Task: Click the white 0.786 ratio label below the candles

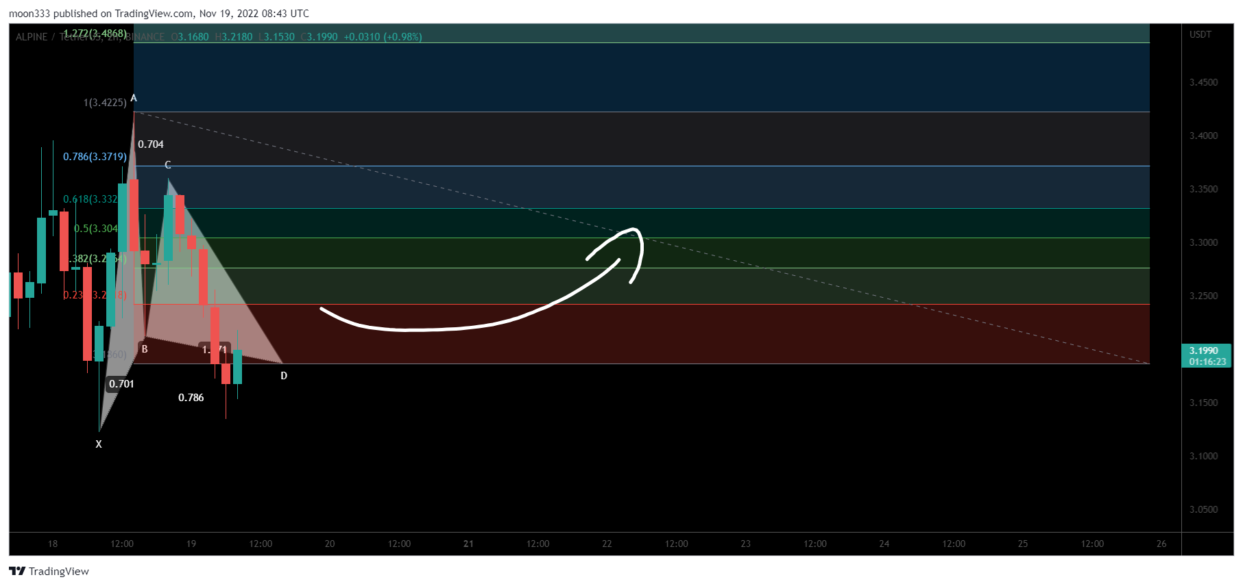Action: point(191,398)
